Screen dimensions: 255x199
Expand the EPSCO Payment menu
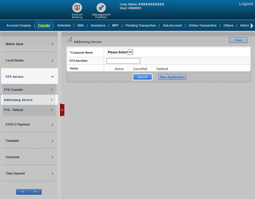pos(29,124)
